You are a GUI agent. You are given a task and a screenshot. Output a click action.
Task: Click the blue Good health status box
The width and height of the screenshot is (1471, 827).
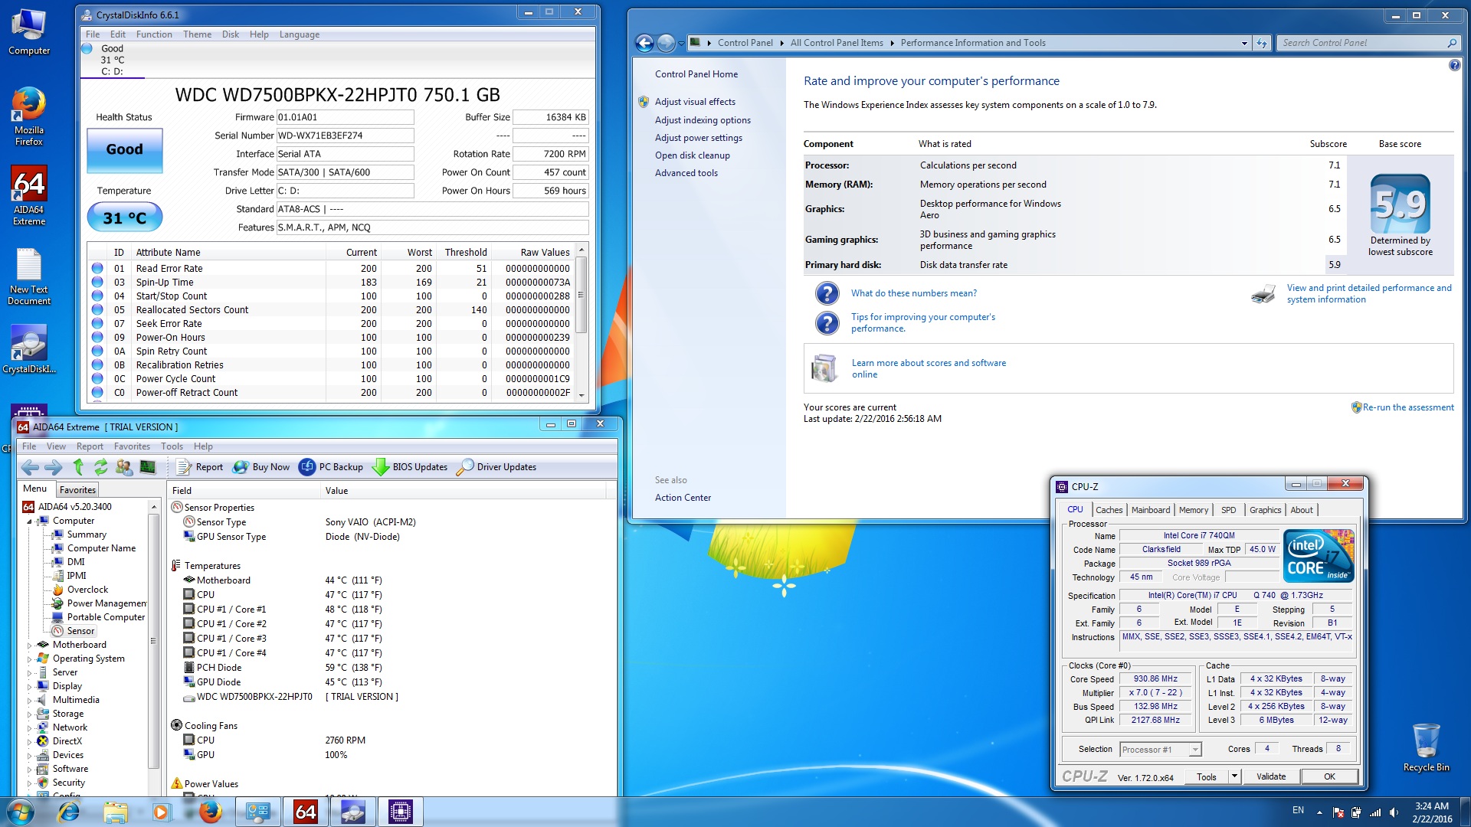[124, 149]
